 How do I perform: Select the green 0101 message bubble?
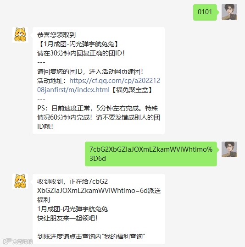(206, 12)
